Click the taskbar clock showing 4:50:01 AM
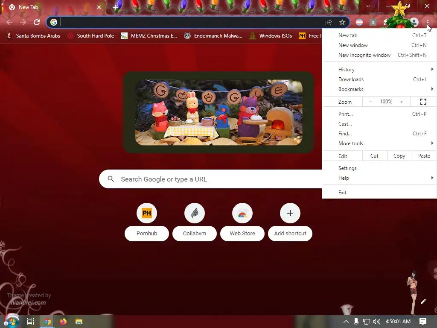The image size is (437, 328). pos(398,322)
